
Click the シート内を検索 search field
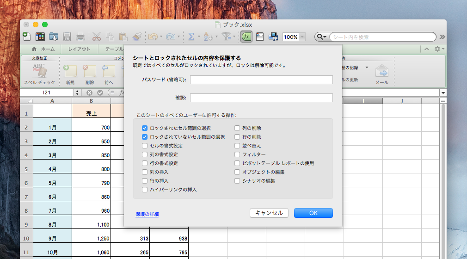coord(382,37)
